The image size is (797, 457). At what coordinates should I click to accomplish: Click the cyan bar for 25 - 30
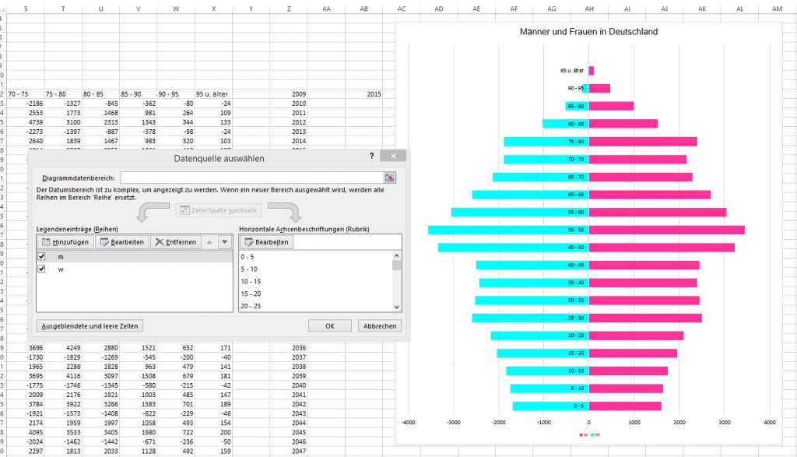pos(531,318)
